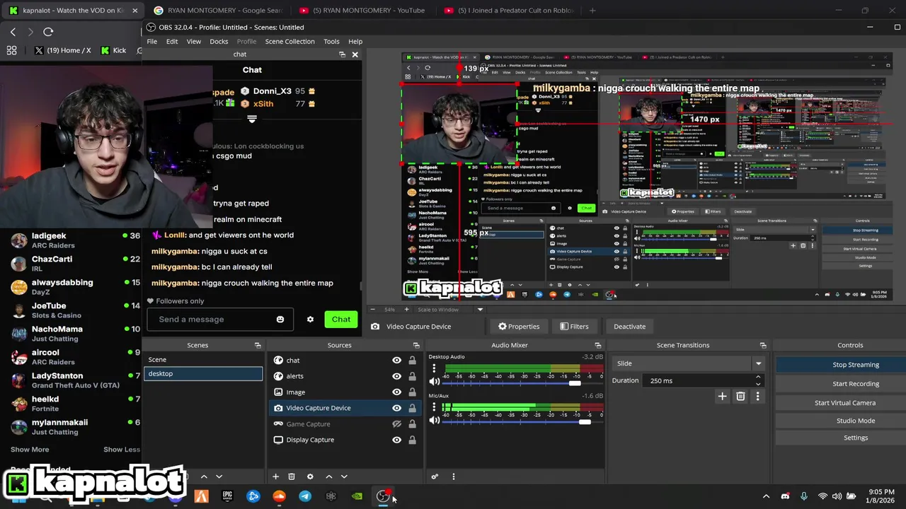Hide the Display Capture source
The width and height of the screenshot is (906, 509).
tap(396, 440)
